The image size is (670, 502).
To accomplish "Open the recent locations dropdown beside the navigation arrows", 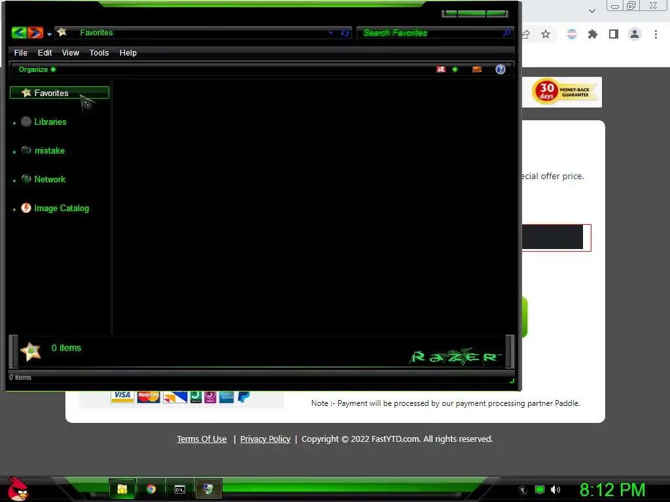I will point(49,34).
